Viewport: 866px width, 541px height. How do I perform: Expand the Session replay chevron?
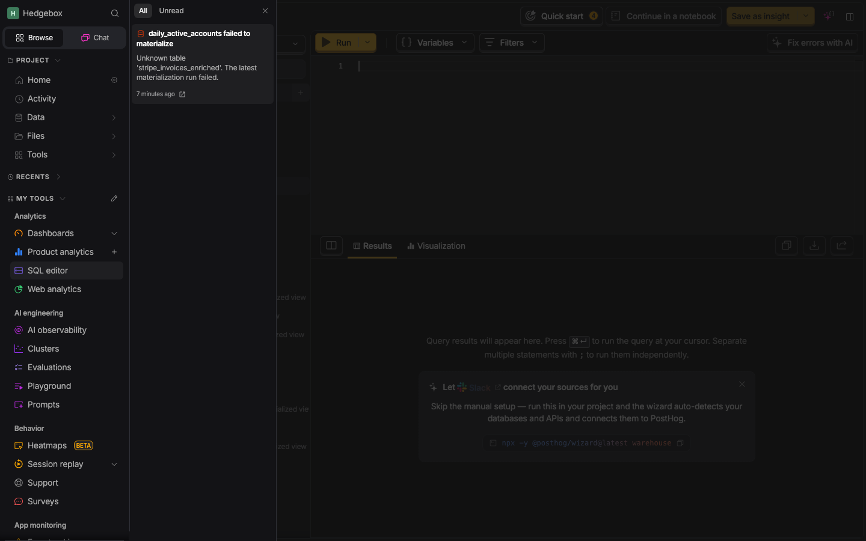[114, 464]
